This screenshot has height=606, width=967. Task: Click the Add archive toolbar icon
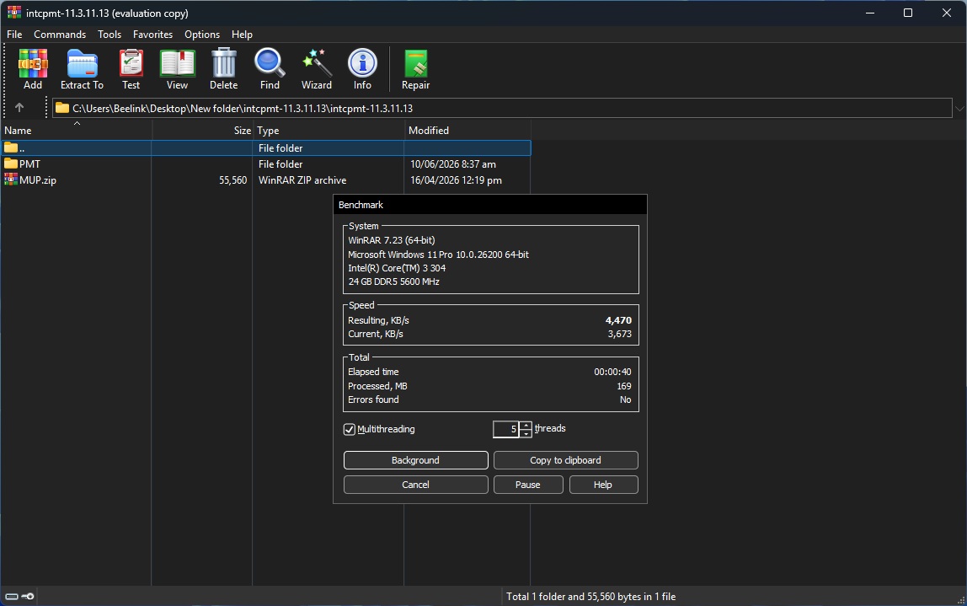click(33, 63)
